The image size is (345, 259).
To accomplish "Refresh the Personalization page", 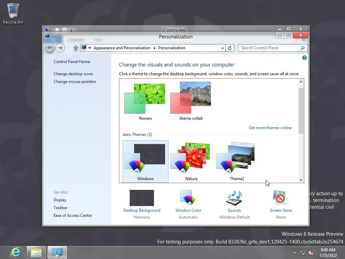I will (230, 48).
